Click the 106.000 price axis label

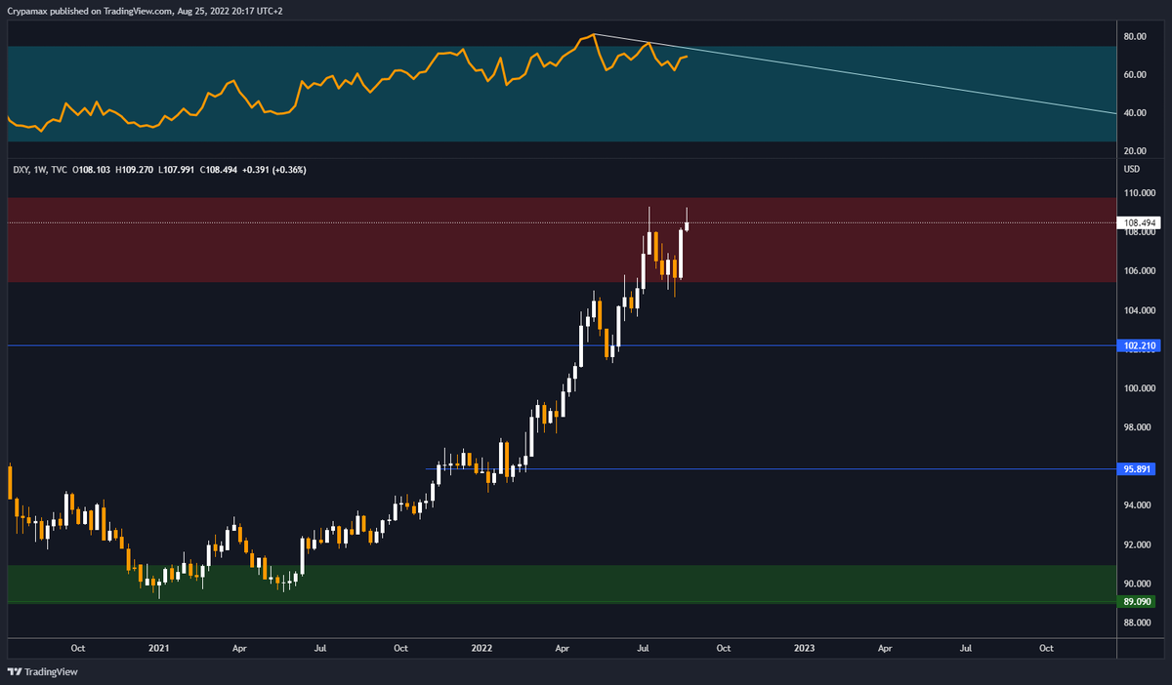point(1140,271)
